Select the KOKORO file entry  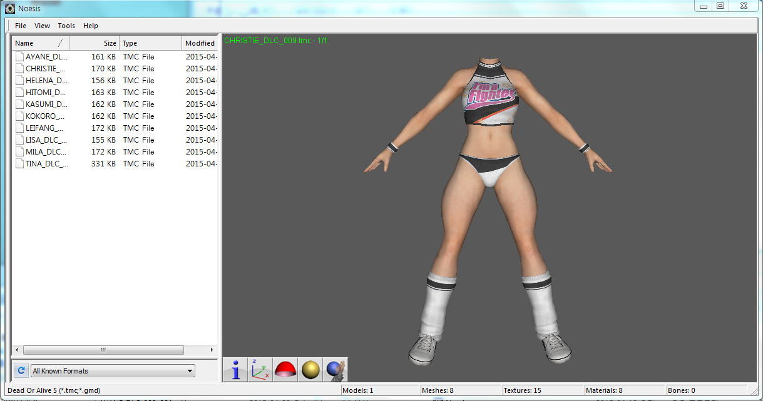(x=46, y=116)
